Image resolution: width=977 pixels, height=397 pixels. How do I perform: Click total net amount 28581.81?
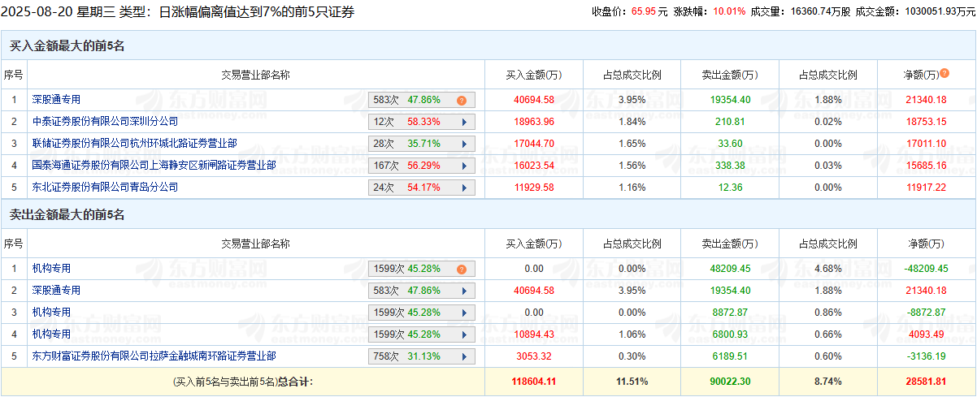[x=927, y=380]
